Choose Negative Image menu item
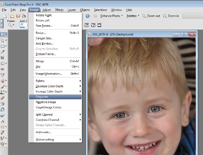Image resolution: width=203 pixels, height=155 pixels. coord(55,102)
